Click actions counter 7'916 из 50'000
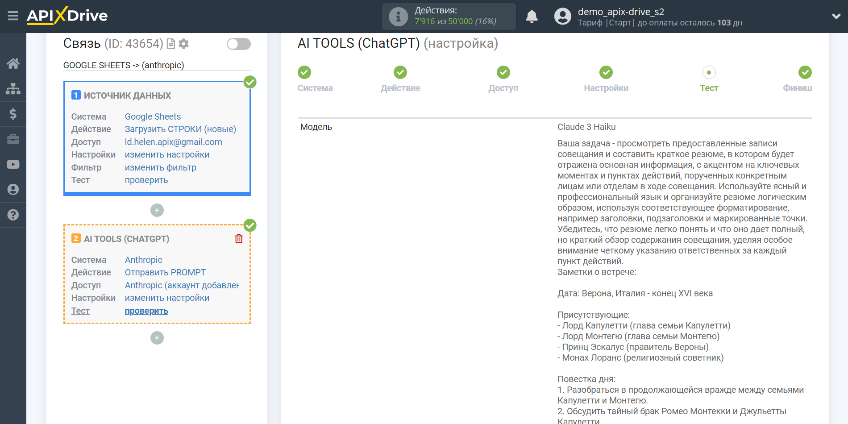 [455, 21]
